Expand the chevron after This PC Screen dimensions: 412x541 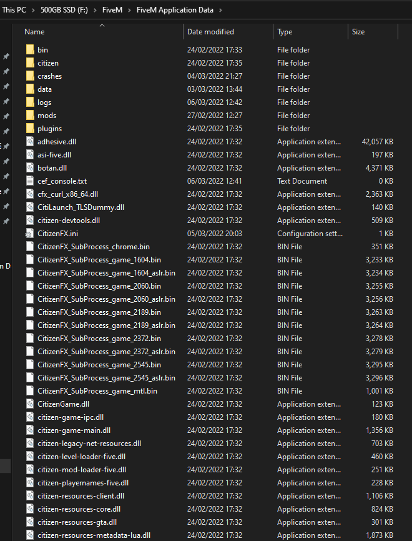click(34, 10)
